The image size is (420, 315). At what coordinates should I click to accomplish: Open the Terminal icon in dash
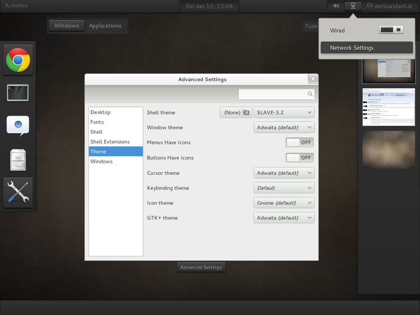coord(18,92)
